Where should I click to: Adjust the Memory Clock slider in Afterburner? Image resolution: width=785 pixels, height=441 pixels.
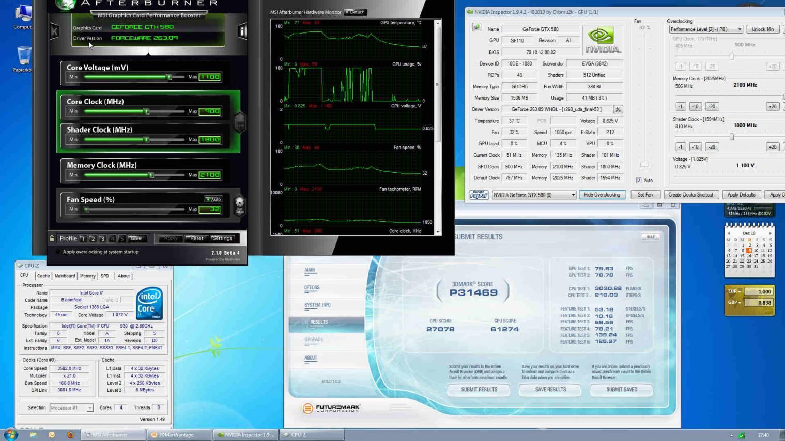pyautogui.click(x=151, y=175)
